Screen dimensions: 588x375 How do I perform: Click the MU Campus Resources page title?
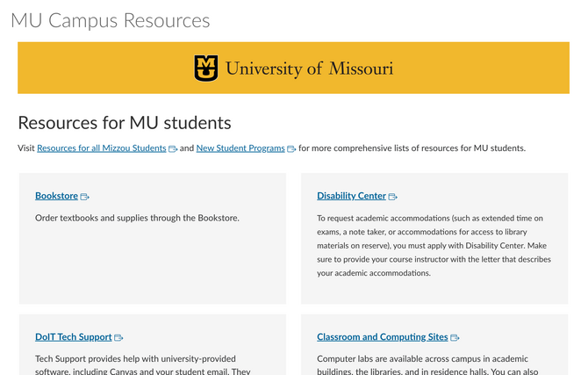coord(111,20)
